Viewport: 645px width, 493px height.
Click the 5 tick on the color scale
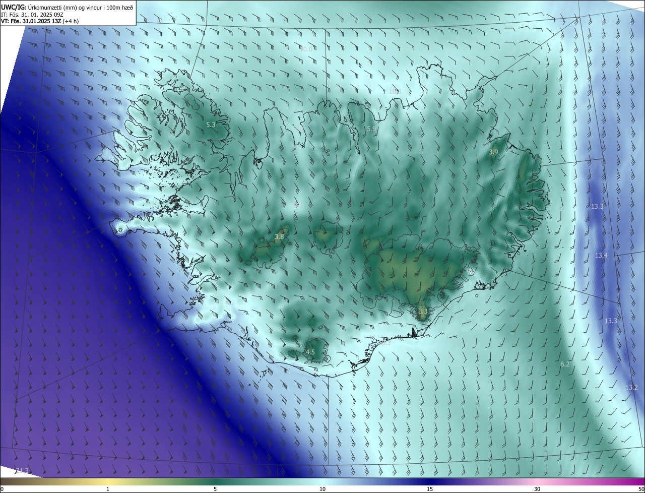click(215, 489)
